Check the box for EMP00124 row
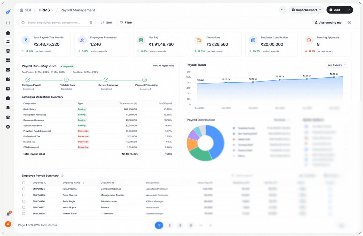 24,189
